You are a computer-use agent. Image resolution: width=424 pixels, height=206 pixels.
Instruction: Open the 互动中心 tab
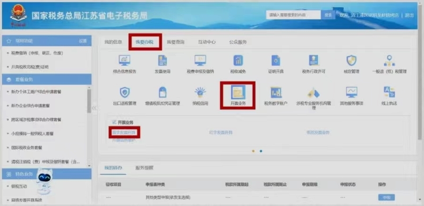coord(207,42)
